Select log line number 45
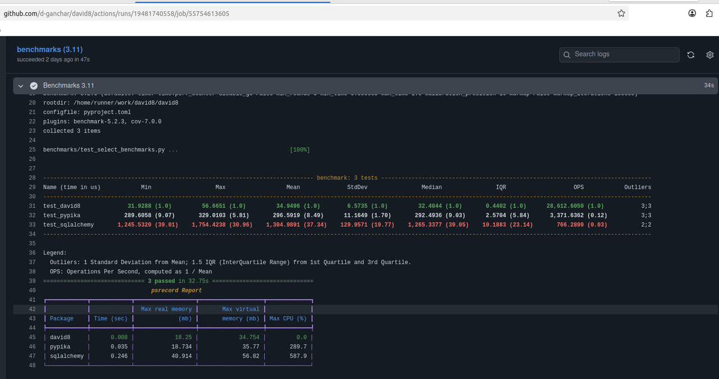This screenshot has width=719, height=379. (32, 338)
